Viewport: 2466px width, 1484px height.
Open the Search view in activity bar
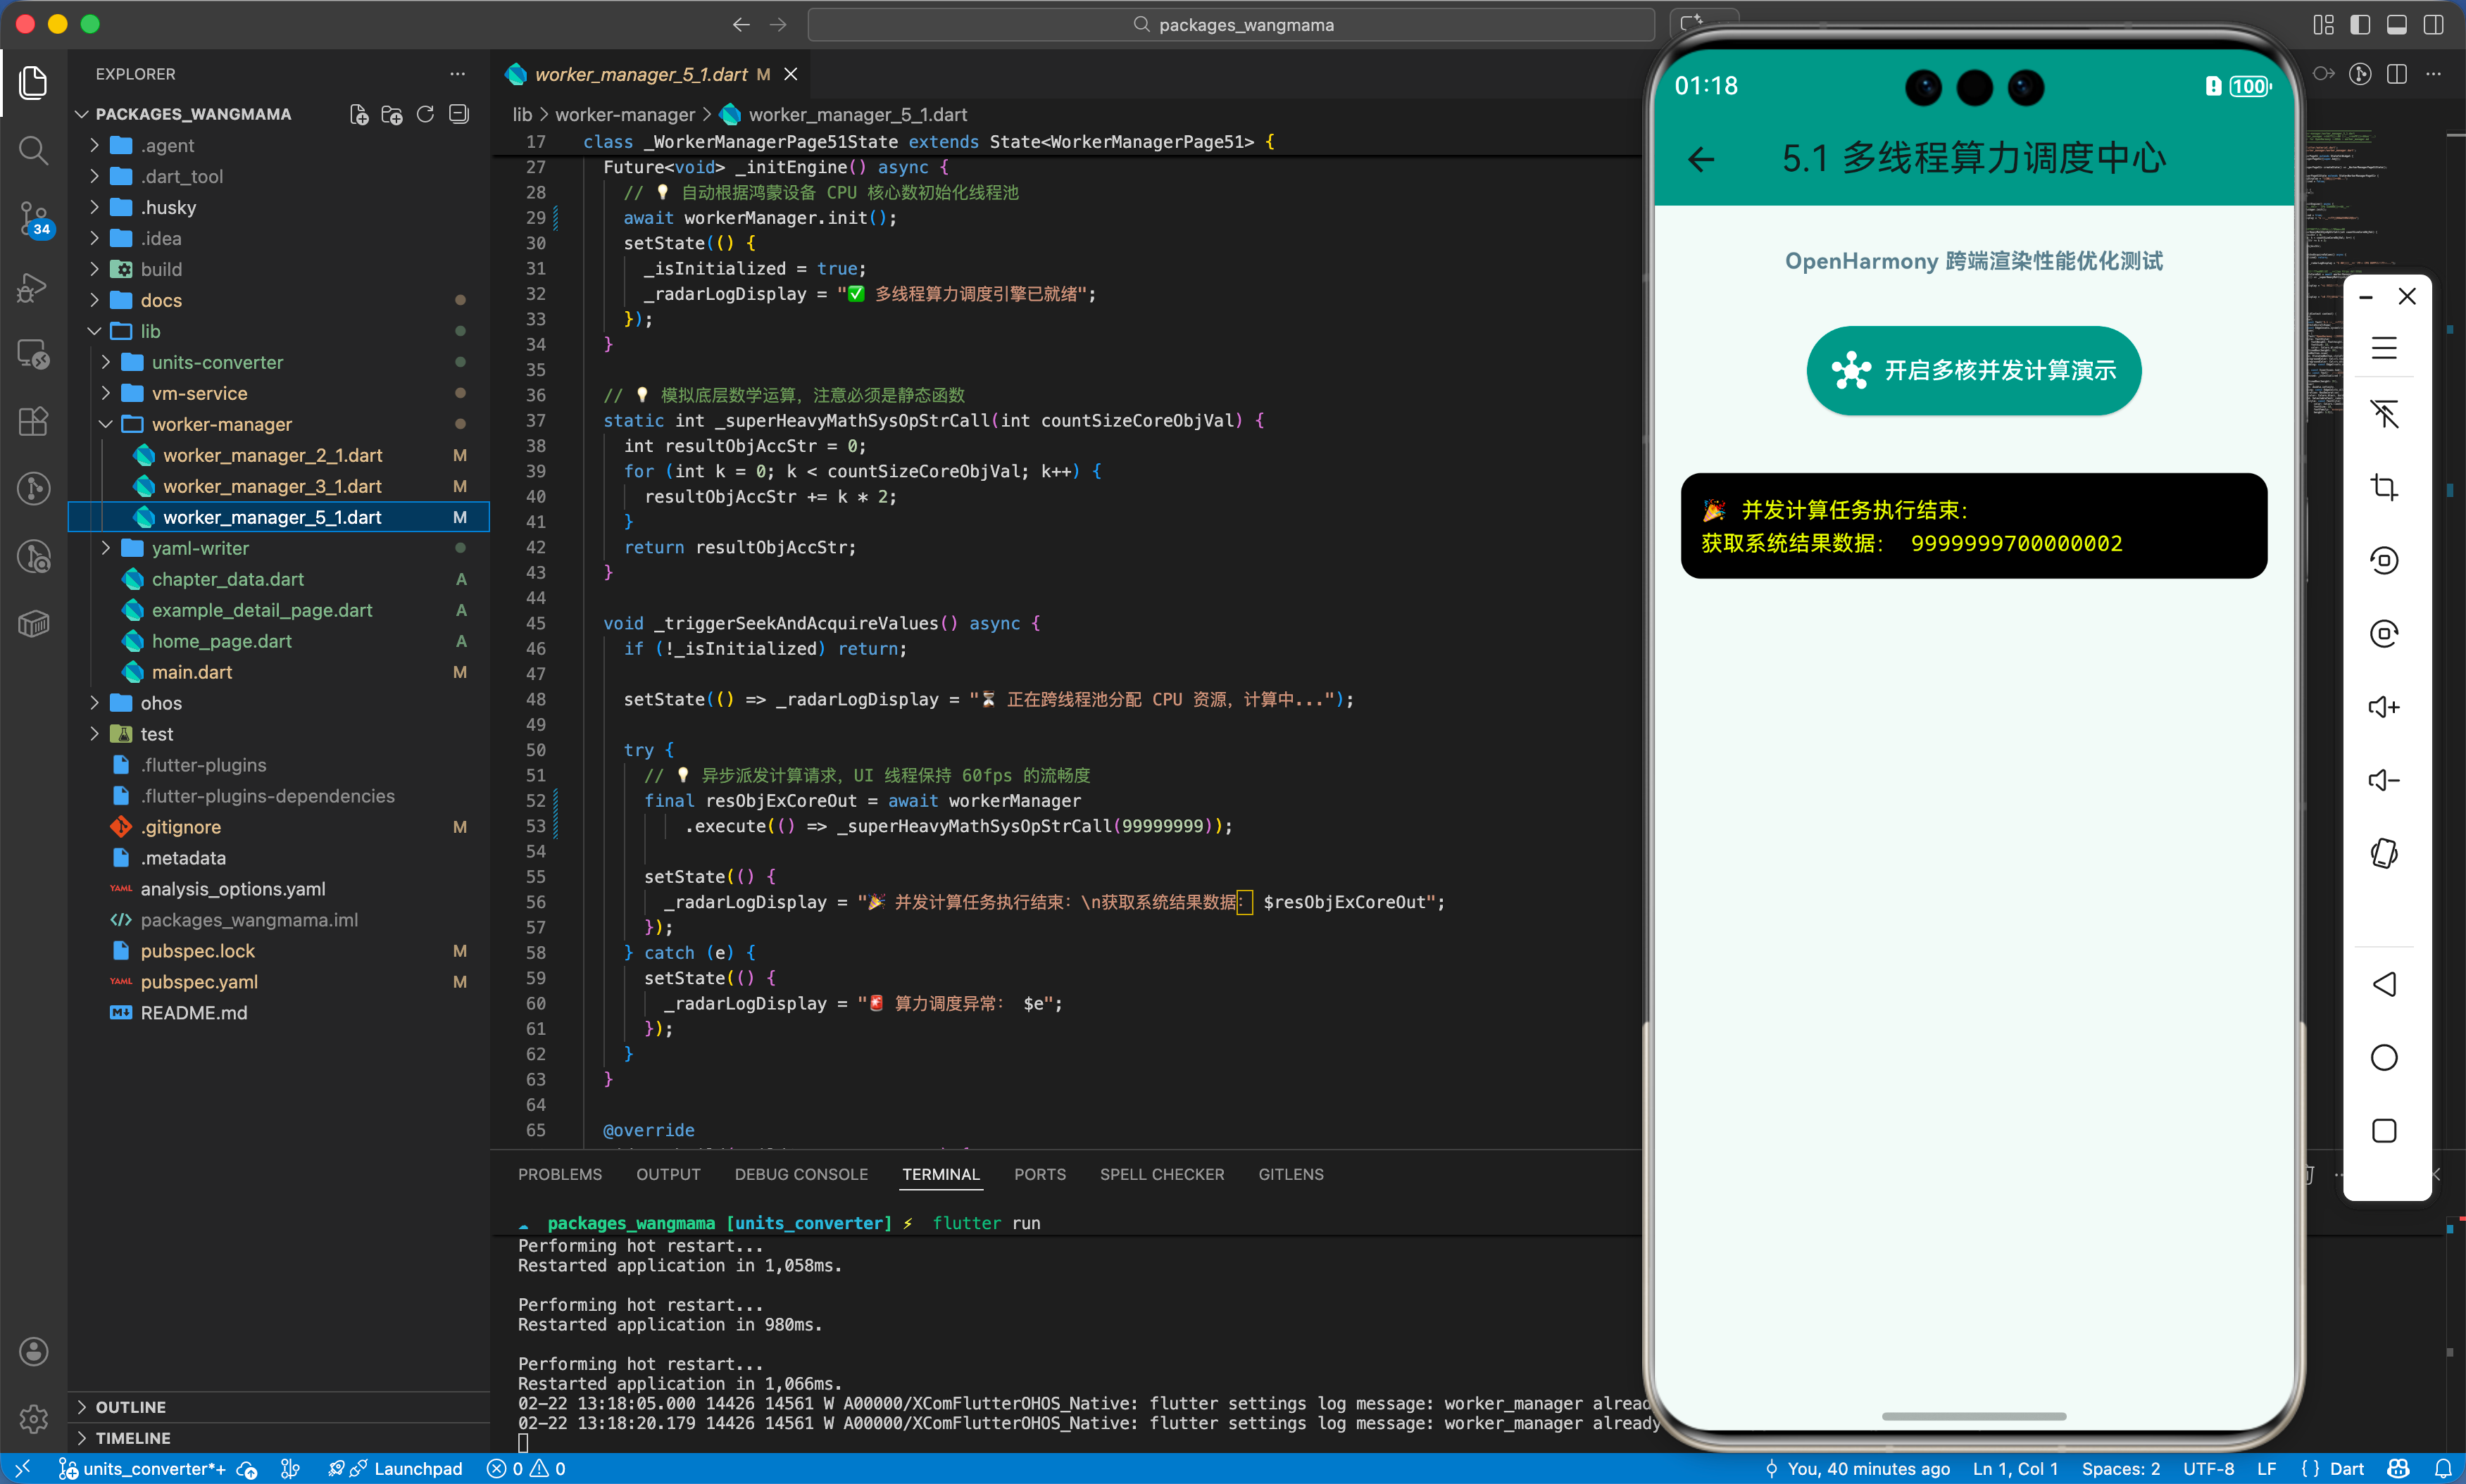33,150
